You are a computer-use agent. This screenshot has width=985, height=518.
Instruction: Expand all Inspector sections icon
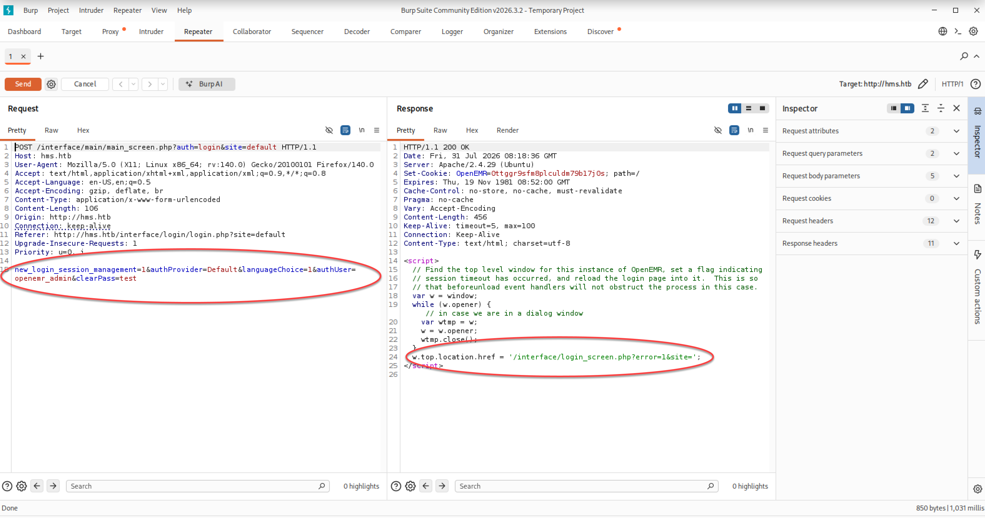[925, 108]
